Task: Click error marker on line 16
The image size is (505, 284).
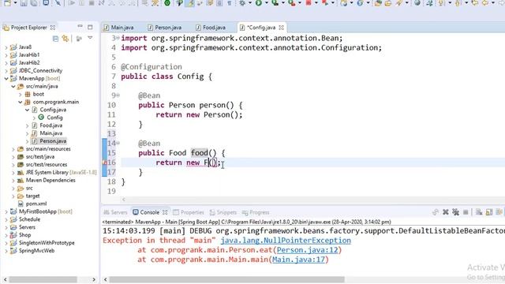Action: coord(105,163)
